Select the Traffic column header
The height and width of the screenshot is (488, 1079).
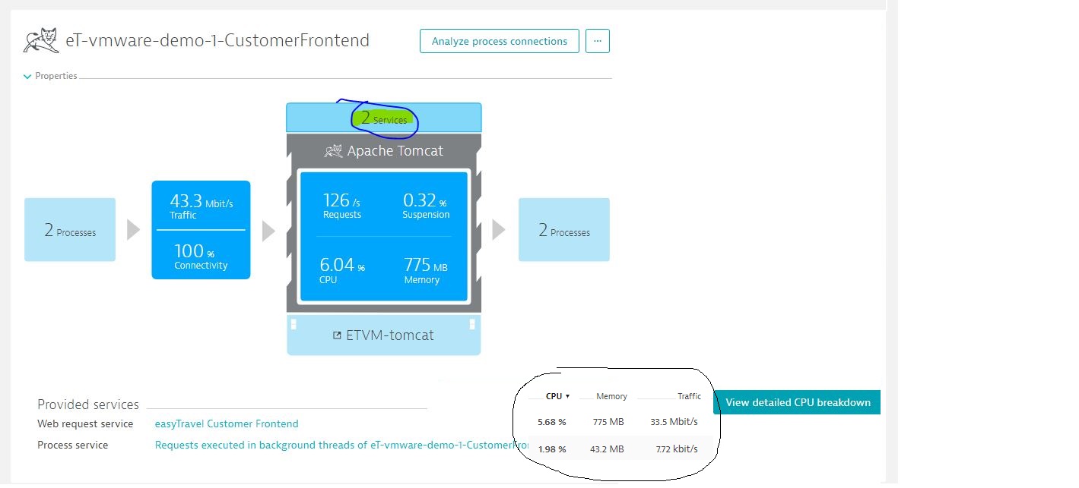pyautogui.click(x=689, y=396)
